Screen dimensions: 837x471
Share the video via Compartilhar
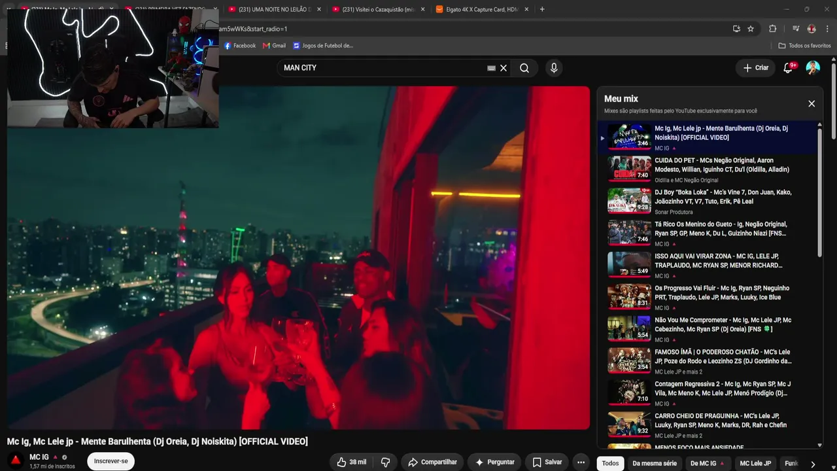tap(432, 462)
